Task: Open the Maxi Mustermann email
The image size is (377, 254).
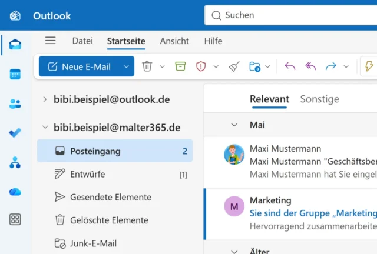Action: [x=290, y=162]
